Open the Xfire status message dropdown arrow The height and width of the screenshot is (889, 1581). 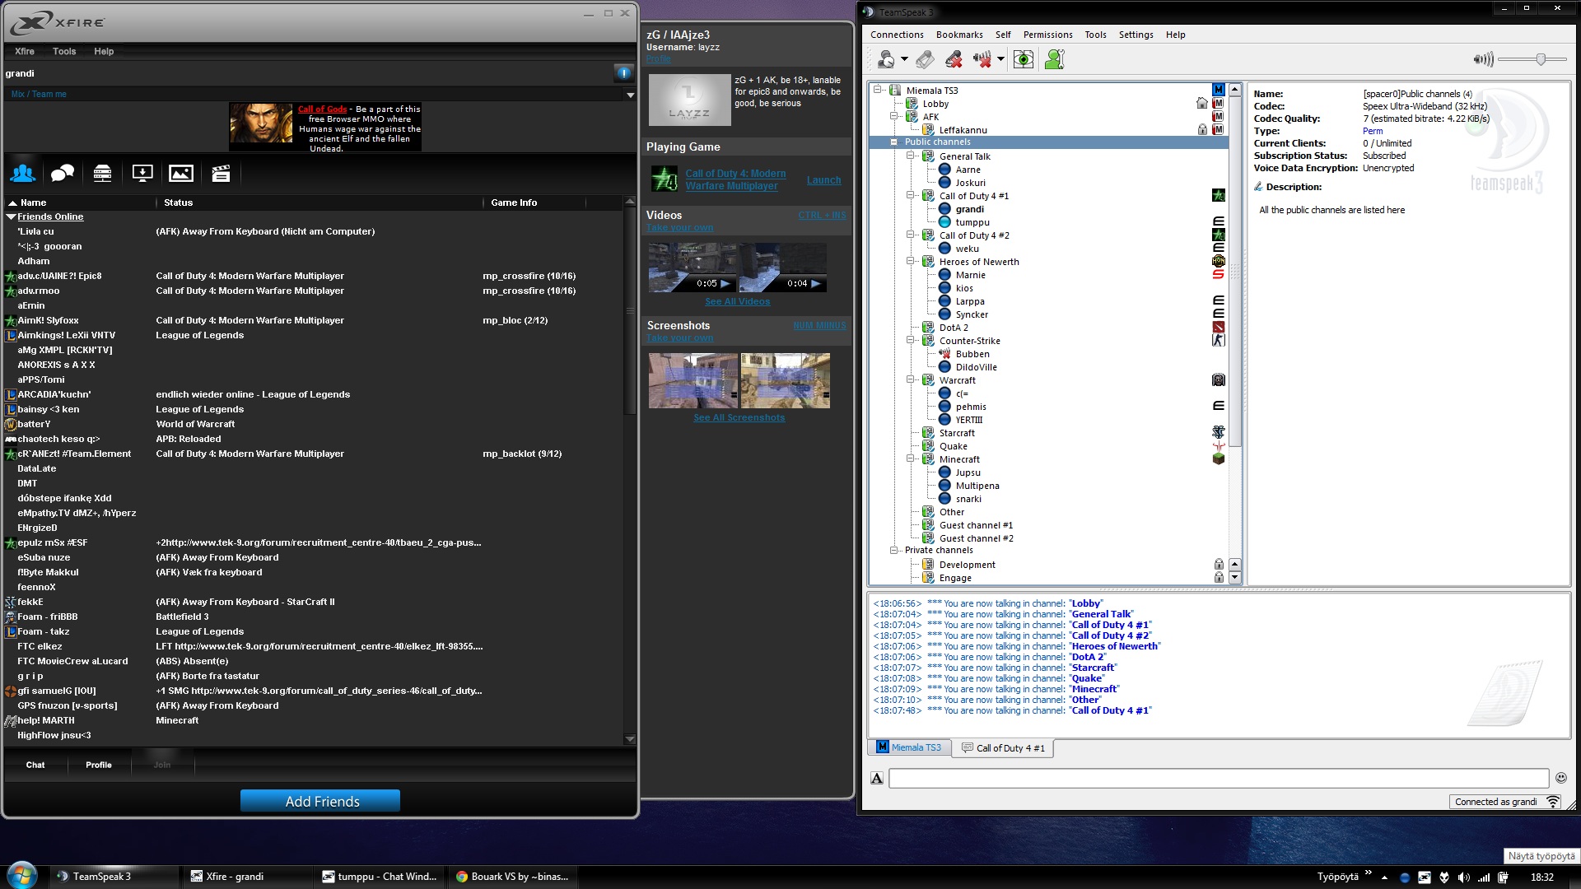[630, 95]
